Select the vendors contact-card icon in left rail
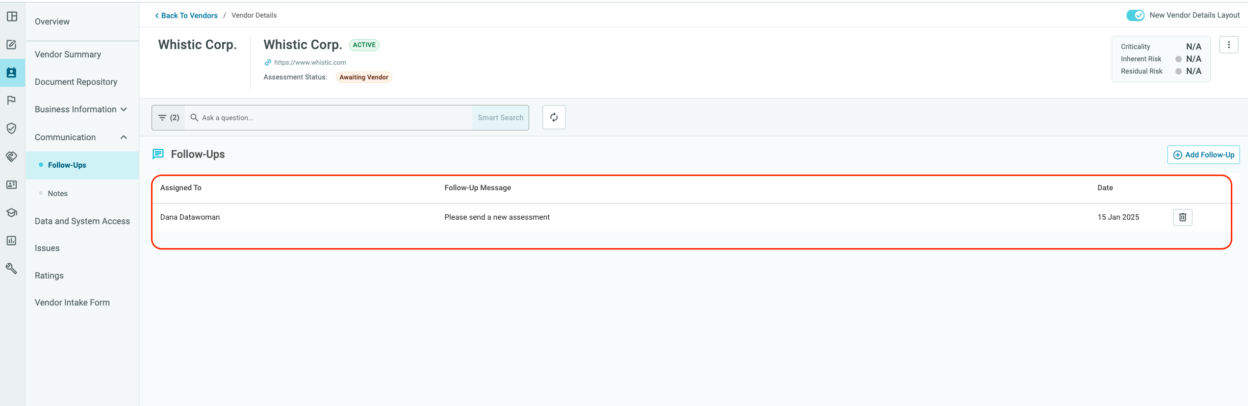 pos(12,73)
